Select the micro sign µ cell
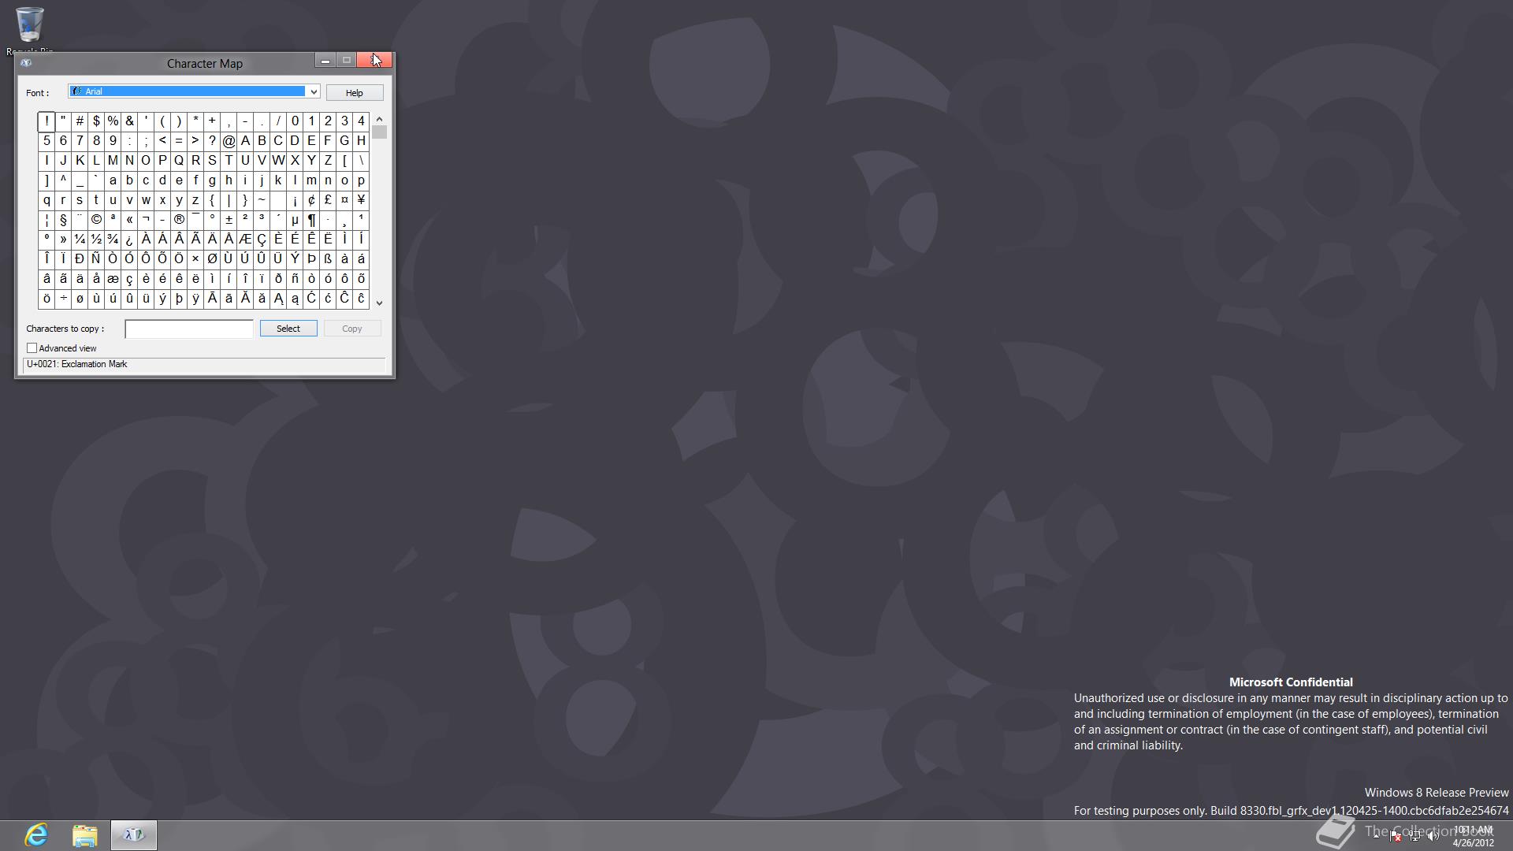The image size is (1513, 851). pos(295,220)
